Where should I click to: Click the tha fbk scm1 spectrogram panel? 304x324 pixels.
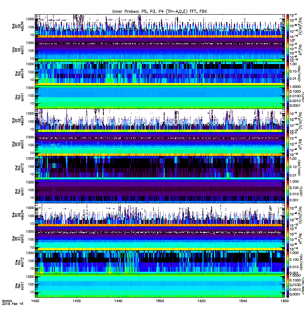160,97
